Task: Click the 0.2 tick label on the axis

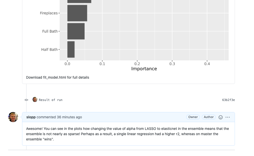Action: (x=137, y=64)
